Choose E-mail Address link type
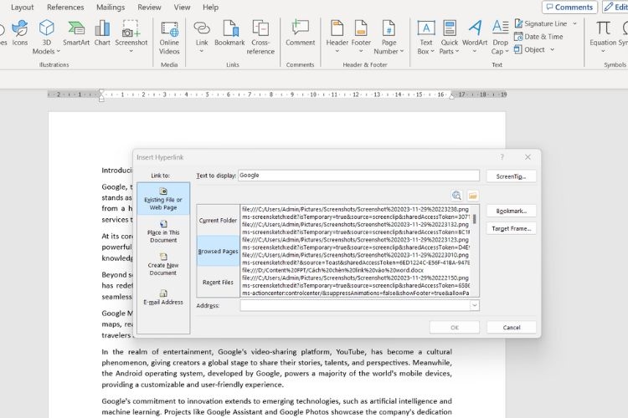Screen dimensions: 628x418 pyautogui.click(x=163, y=298)
